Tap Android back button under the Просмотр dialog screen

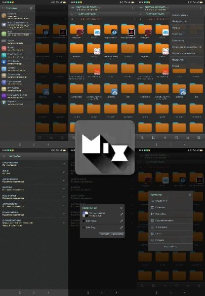185,293
